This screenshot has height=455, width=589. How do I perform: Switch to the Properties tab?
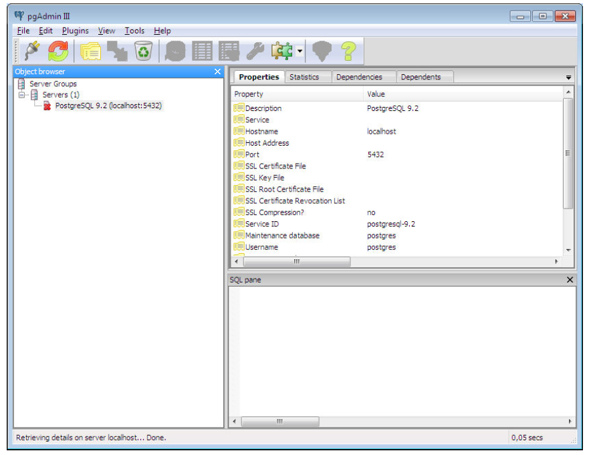pos(259,77)
